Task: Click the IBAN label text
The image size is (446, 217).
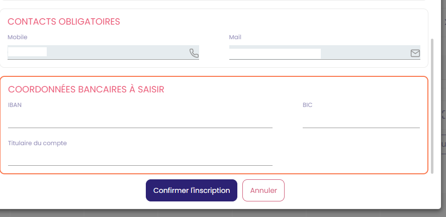Action: 15,105
